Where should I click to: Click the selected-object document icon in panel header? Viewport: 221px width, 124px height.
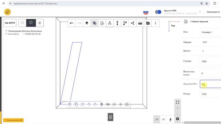click(186, 21)
